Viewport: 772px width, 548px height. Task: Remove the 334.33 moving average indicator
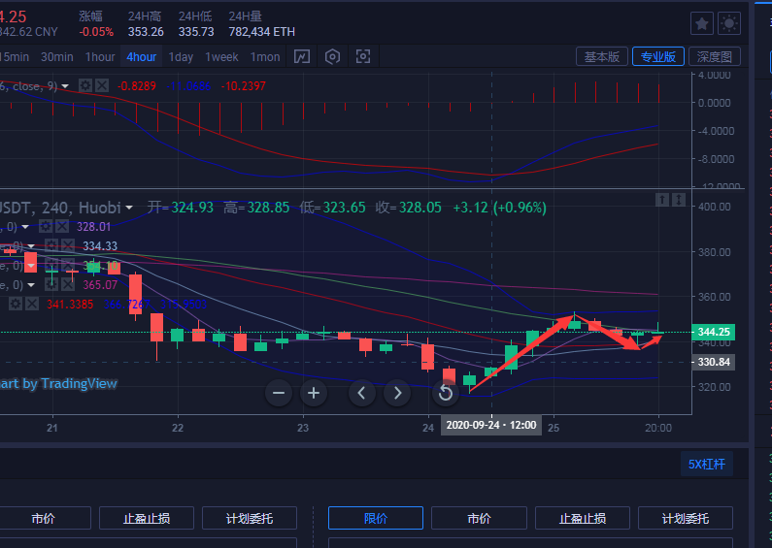[66, 245]
